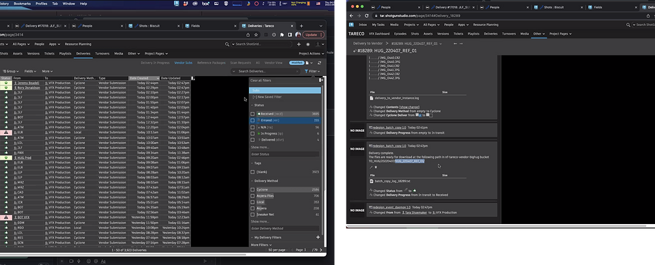This screenshot has height=265, width=655.
Task: Click Show more under Status filters
Action: coord(260,147)
